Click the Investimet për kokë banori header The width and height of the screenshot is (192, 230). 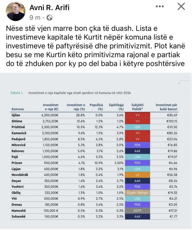point(166,107)
